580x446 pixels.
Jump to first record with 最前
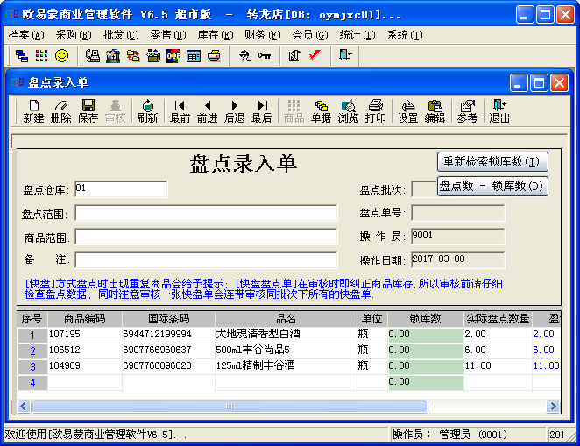coord(180,111)
